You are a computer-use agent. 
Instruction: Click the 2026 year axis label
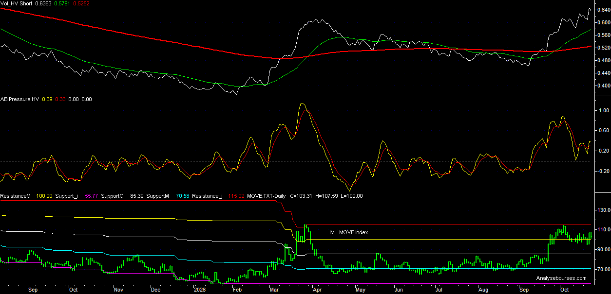point(199,289)
